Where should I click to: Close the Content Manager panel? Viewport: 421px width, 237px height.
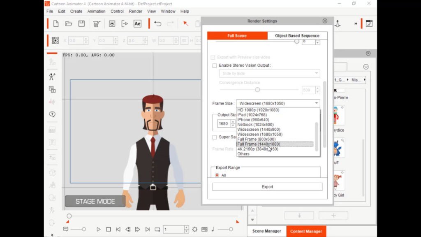coord(368,53)
